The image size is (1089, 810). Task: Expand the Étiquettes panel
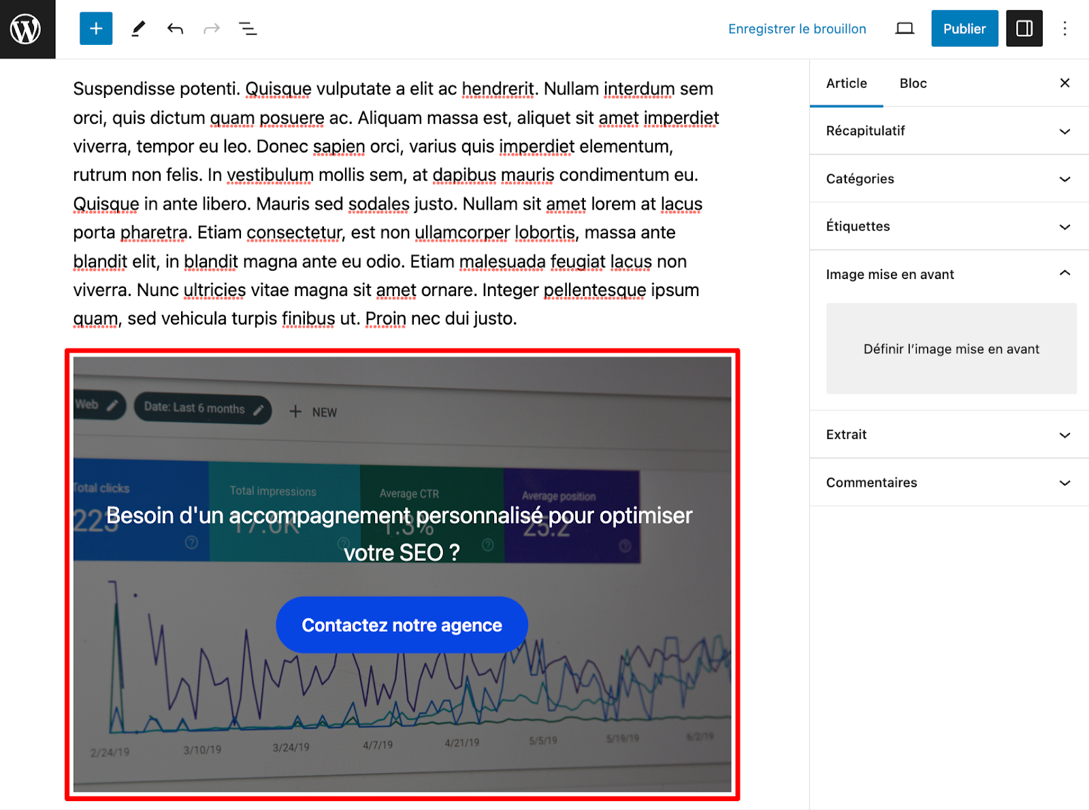coord(949,227)
